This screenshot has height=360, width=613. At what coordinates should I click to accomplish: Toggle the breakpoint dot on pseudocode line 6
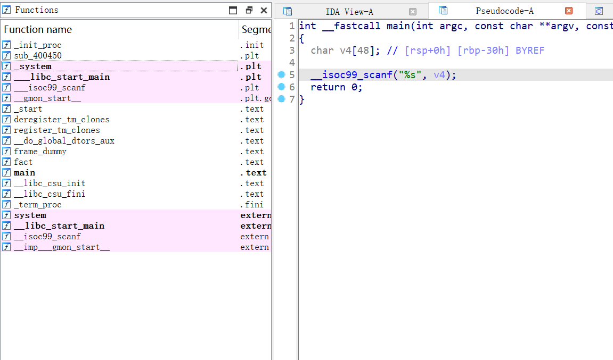coord(282,87)
